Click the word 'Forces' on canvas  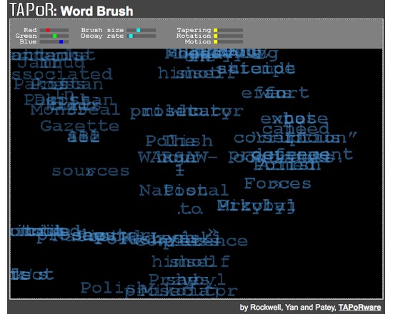pyautogui.click(x=278, y=183)
